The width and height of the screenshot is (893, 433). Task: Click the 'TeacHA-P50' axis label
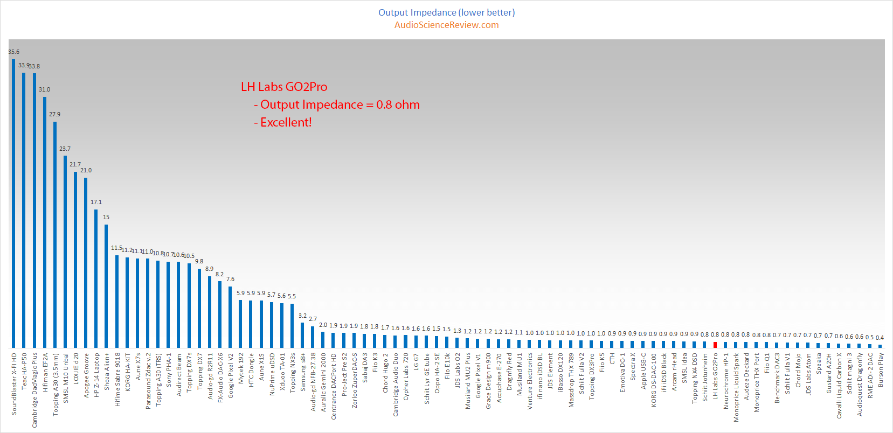(24, 372)
